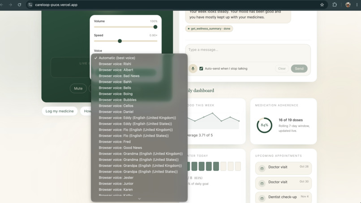
Task: Pick Browser voice: Boing
Action: [139, 94]
